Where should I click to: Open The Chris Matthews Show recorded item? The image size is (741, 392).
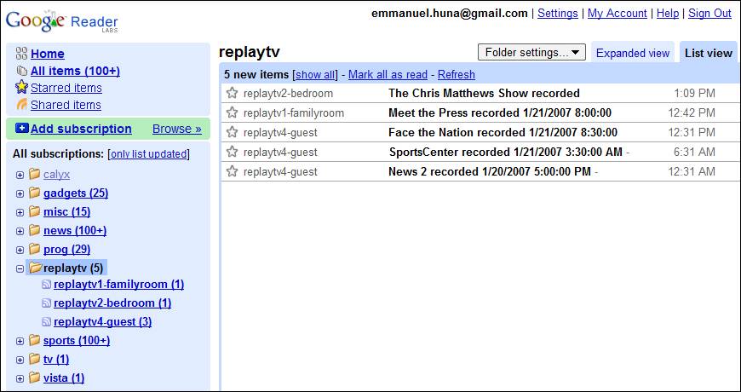tap(484, 93)
